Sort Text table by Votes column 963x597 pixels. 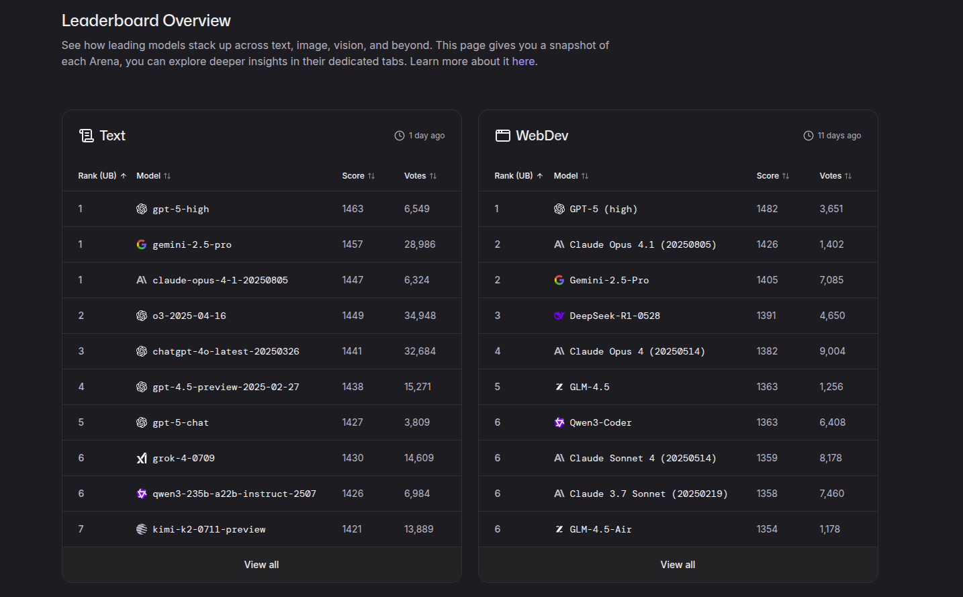420,176
